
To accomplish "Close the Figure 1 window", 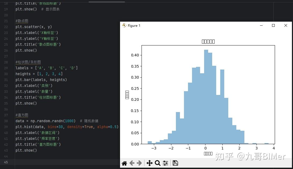I will point(286,25).
